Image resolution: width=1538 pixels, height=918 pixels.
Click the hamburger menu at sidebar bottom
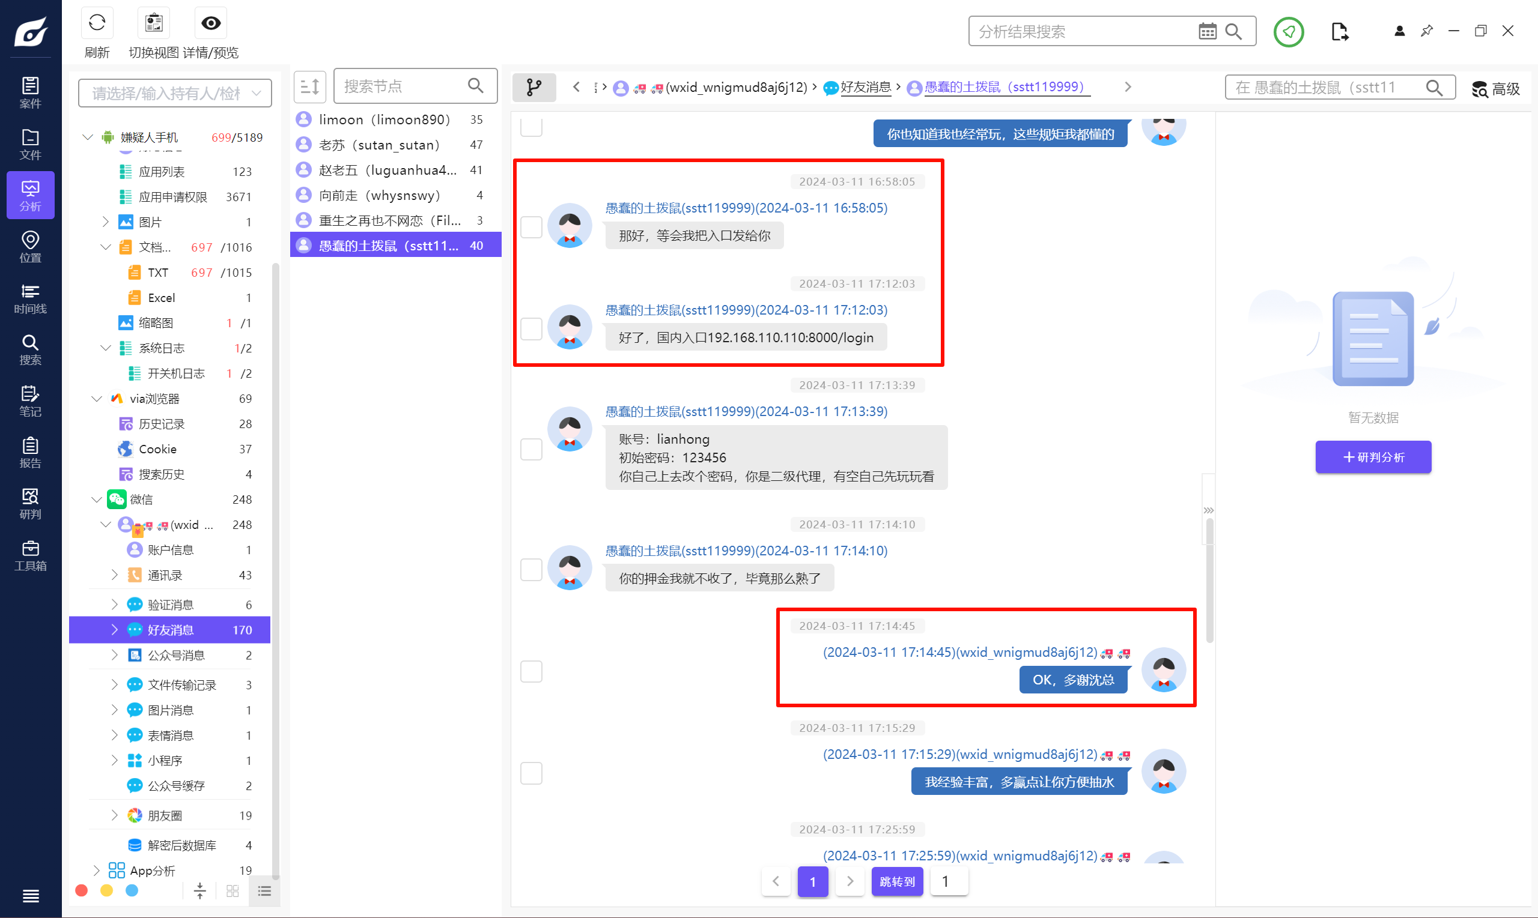pos(30,896)
